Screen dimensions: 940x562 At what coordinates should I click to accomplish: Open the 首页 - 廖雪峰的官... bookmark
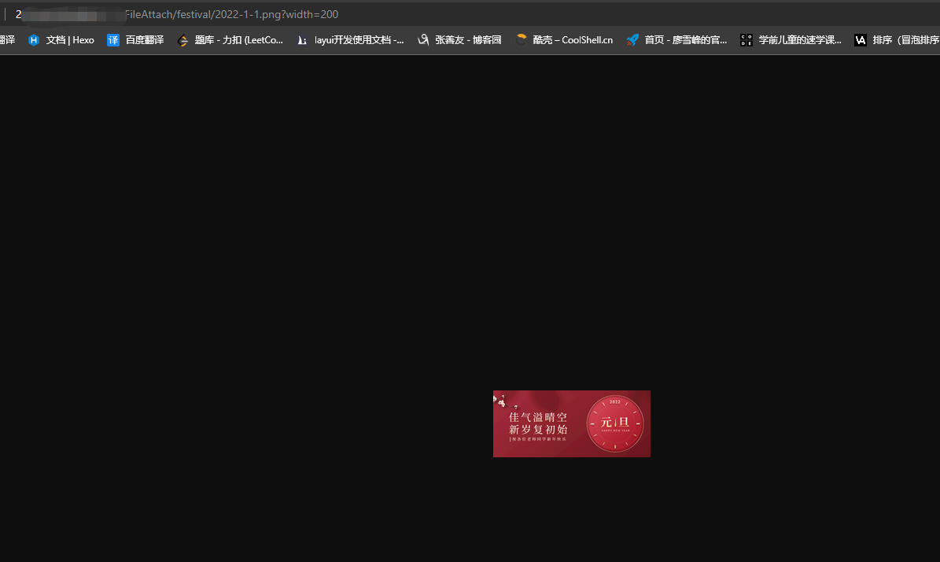click(x=676, y=40)
